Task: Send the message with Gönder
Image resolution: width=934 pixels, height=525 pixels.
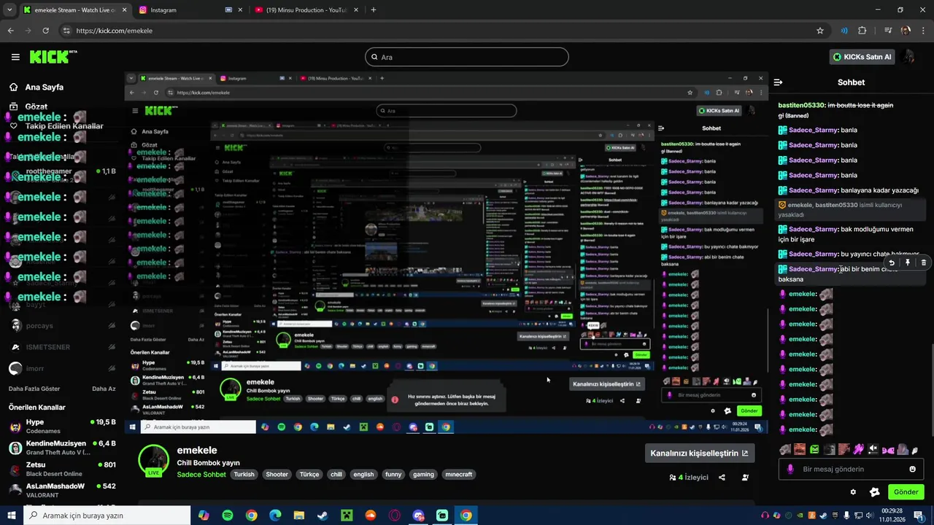Action: point(906,492)
